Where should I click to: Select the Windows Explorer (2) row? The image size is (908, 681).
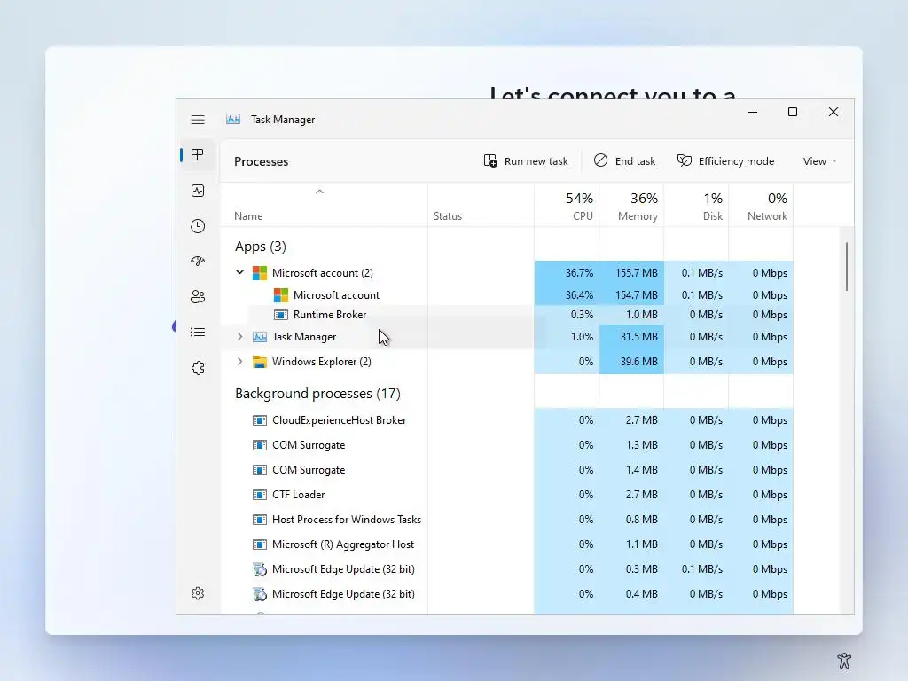507,362
